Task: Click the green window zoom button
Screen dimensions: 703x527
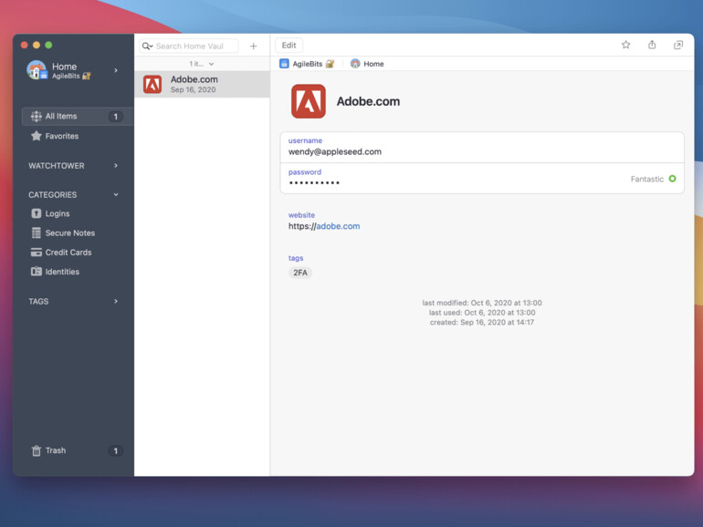Action: [48, 45]
